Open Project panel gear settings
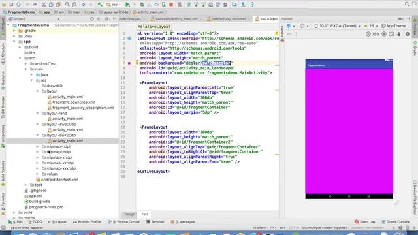The height and width of the screenshot is (235, 418). pyautogui.click(x=107, y=19)
